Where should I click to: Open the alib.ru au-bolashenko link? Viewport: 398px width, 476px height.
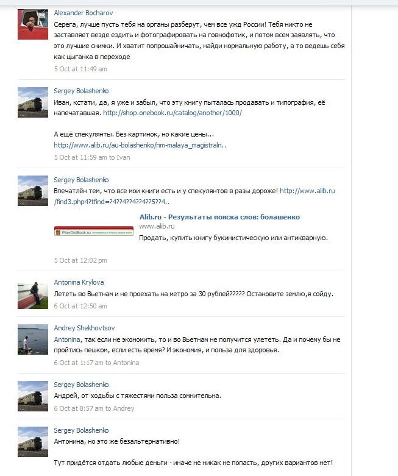click(140, 145)
